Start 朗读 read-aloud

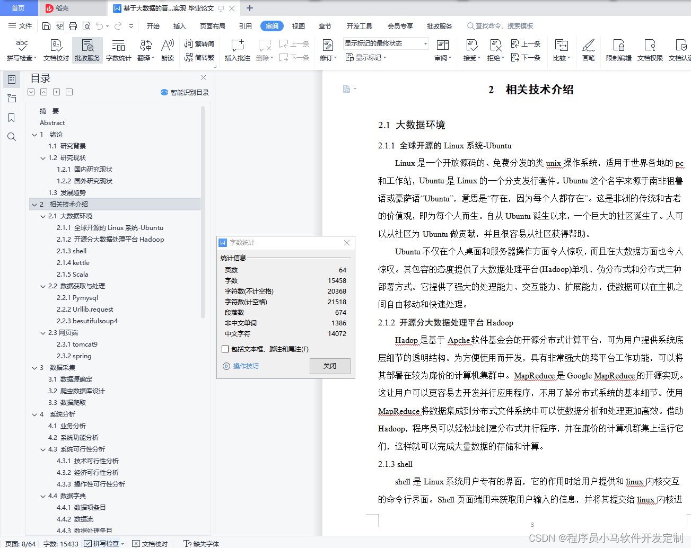tap(168, 50)
